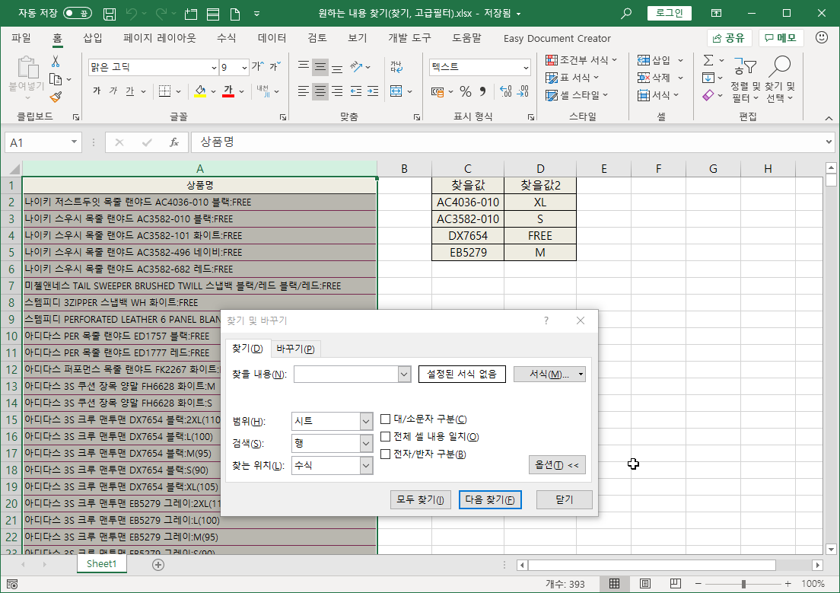Expand the Name Box dropdown arrow
This screenshot has height=593, width=840.
[x=74, y=142]
